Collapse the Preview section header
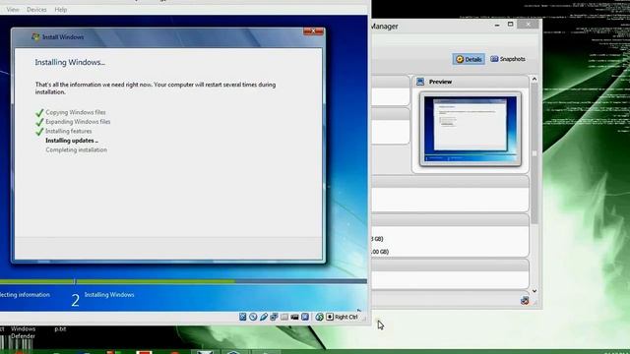Screen dimensions: 630x354 471,82
